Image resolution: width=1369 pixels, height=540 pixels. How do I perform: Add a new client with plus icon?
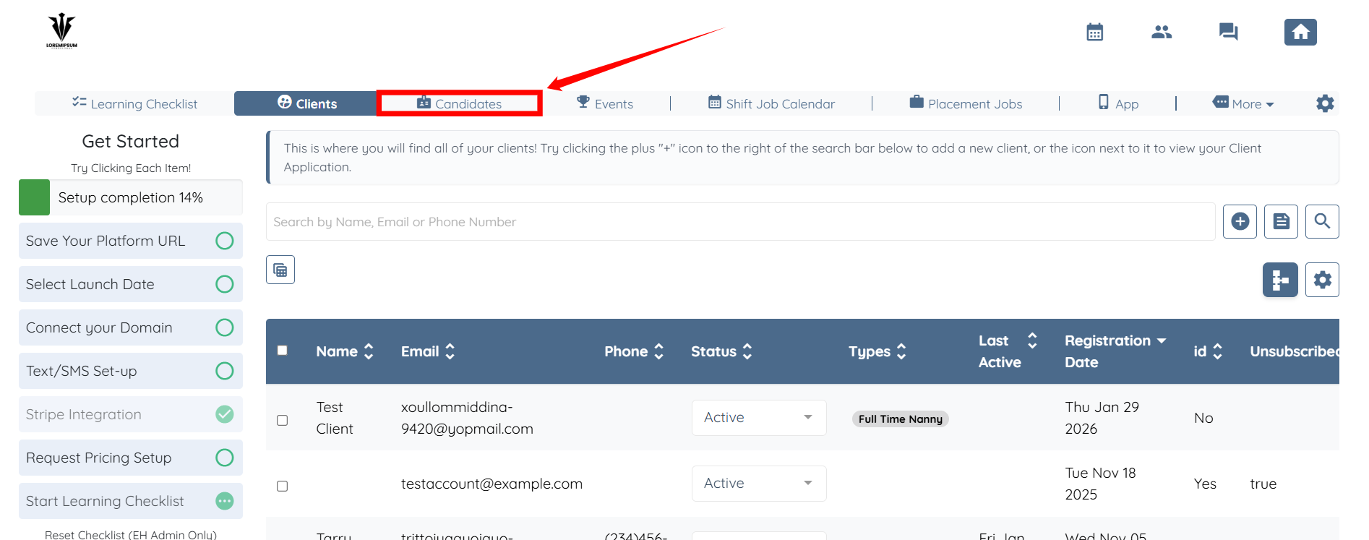pos(1240,221)
